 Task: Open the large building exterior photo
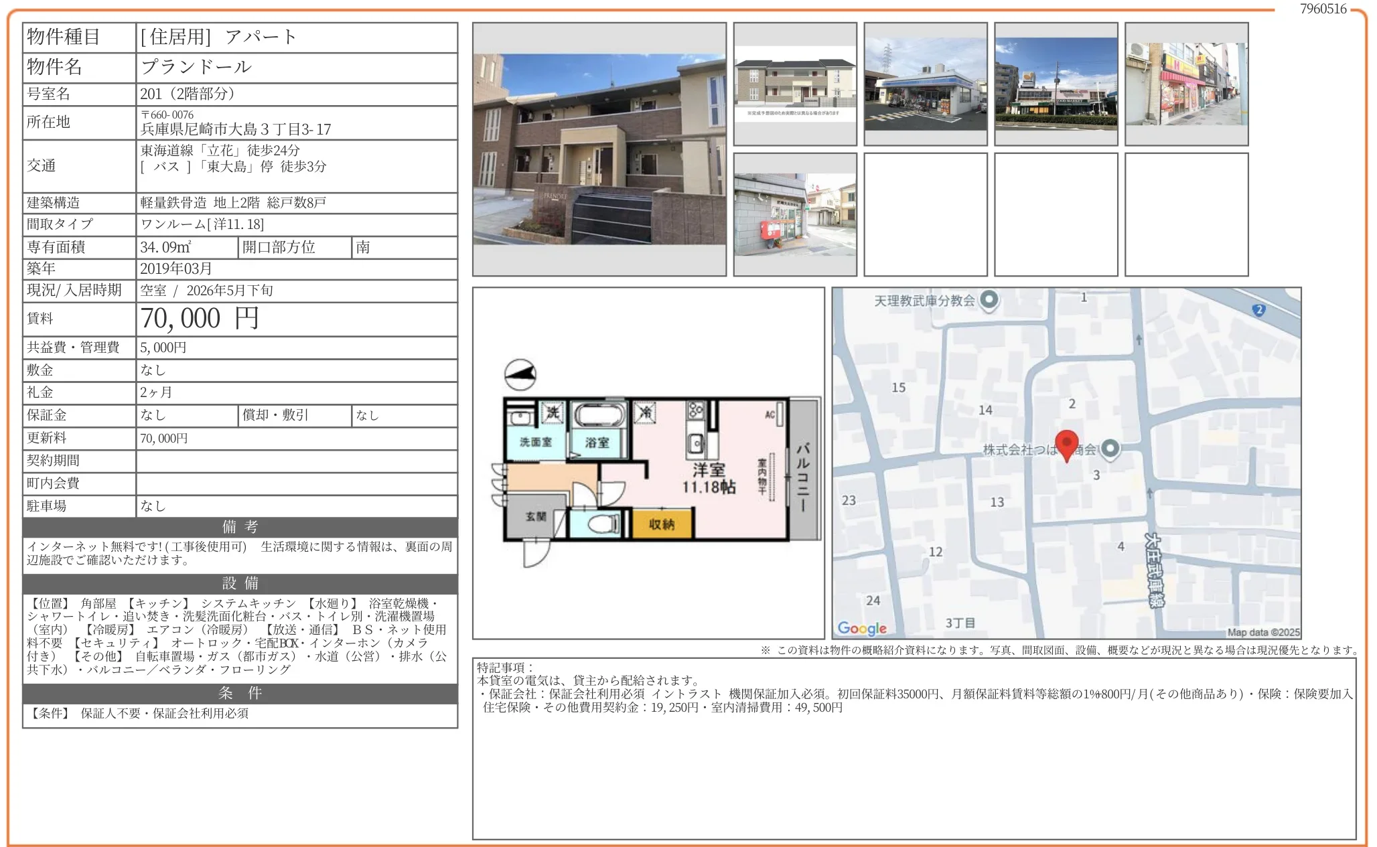[x=599, y=149]
